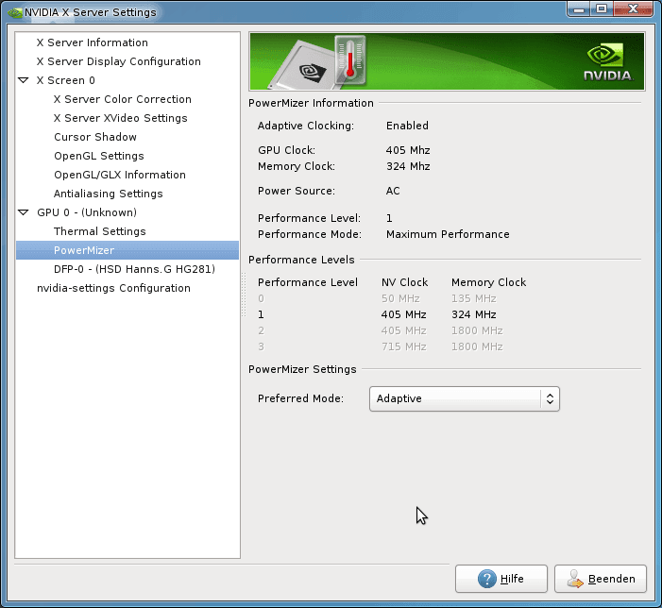Screen dimensions: 662x608
Task: Click the Preferred Mode dropdown arrows
Action: click(550, 398)
